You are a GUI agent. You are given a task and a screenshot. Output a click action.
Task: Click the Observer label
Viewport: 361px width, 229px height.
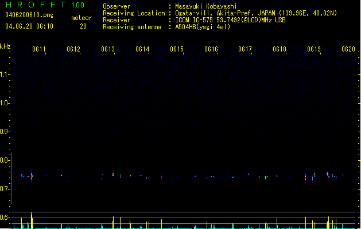coord(117,6)
